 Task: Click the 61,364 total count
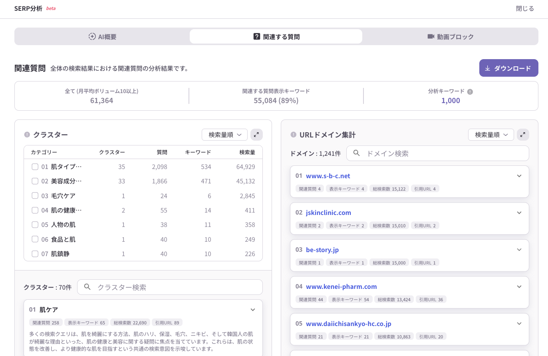coord(101,100)
